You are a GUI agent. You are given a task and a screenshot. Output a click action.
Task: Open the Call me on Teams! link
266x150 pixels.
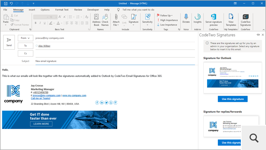40,98
